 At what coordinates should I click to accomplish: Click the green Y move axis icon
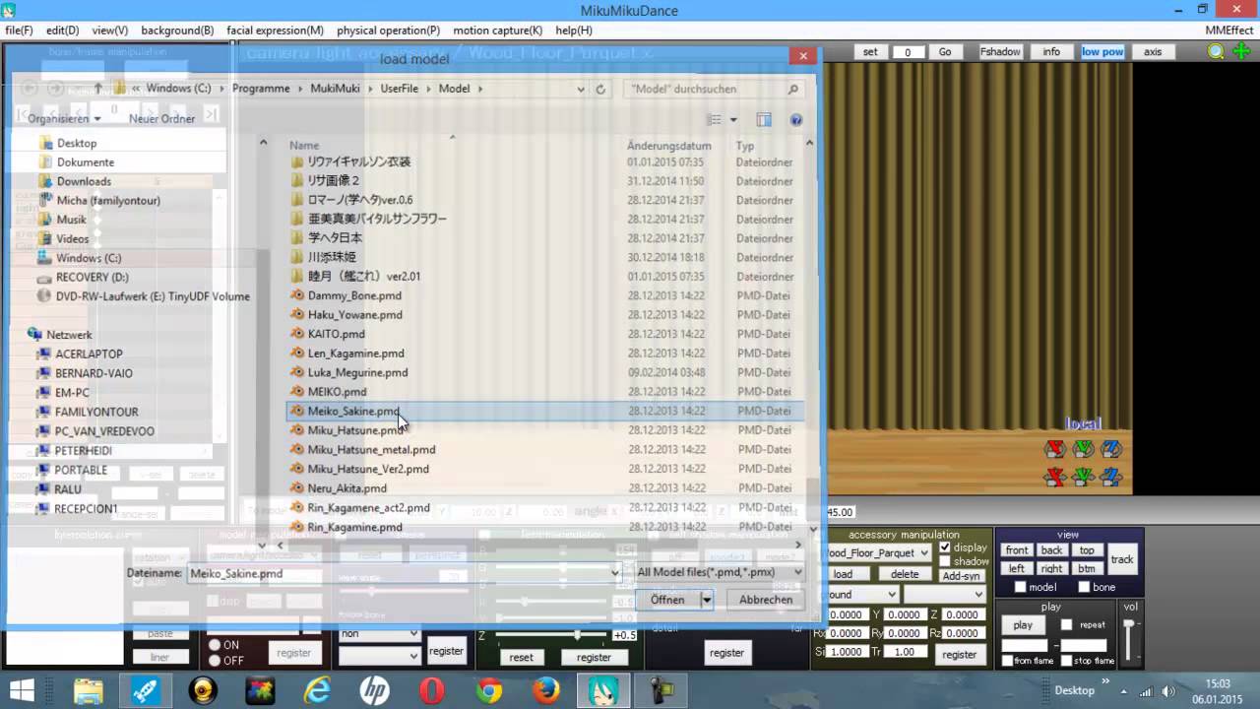coord(1083,478)
